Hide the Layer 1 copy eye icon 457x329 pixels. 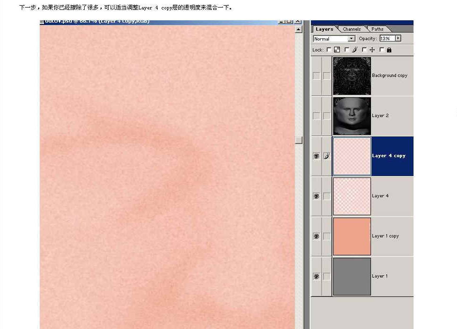[316, 236]
